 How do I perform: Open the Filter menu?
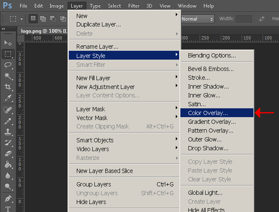click(134, 6)
